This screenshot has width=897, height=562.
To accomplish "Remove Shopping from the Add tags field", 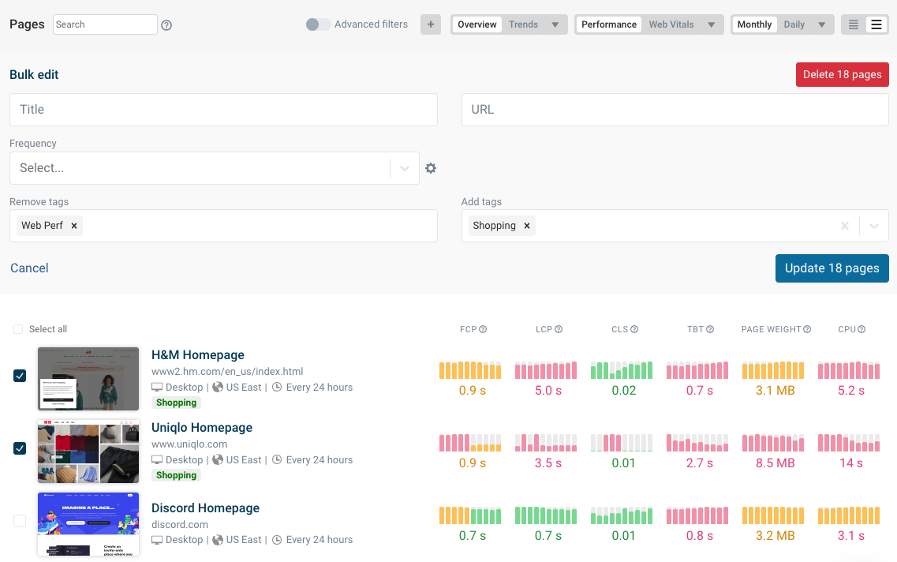I will 526,225.
